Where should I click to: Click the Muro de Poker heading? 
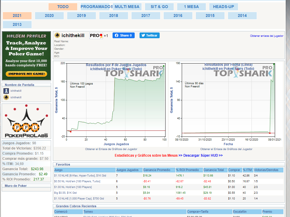16,186
